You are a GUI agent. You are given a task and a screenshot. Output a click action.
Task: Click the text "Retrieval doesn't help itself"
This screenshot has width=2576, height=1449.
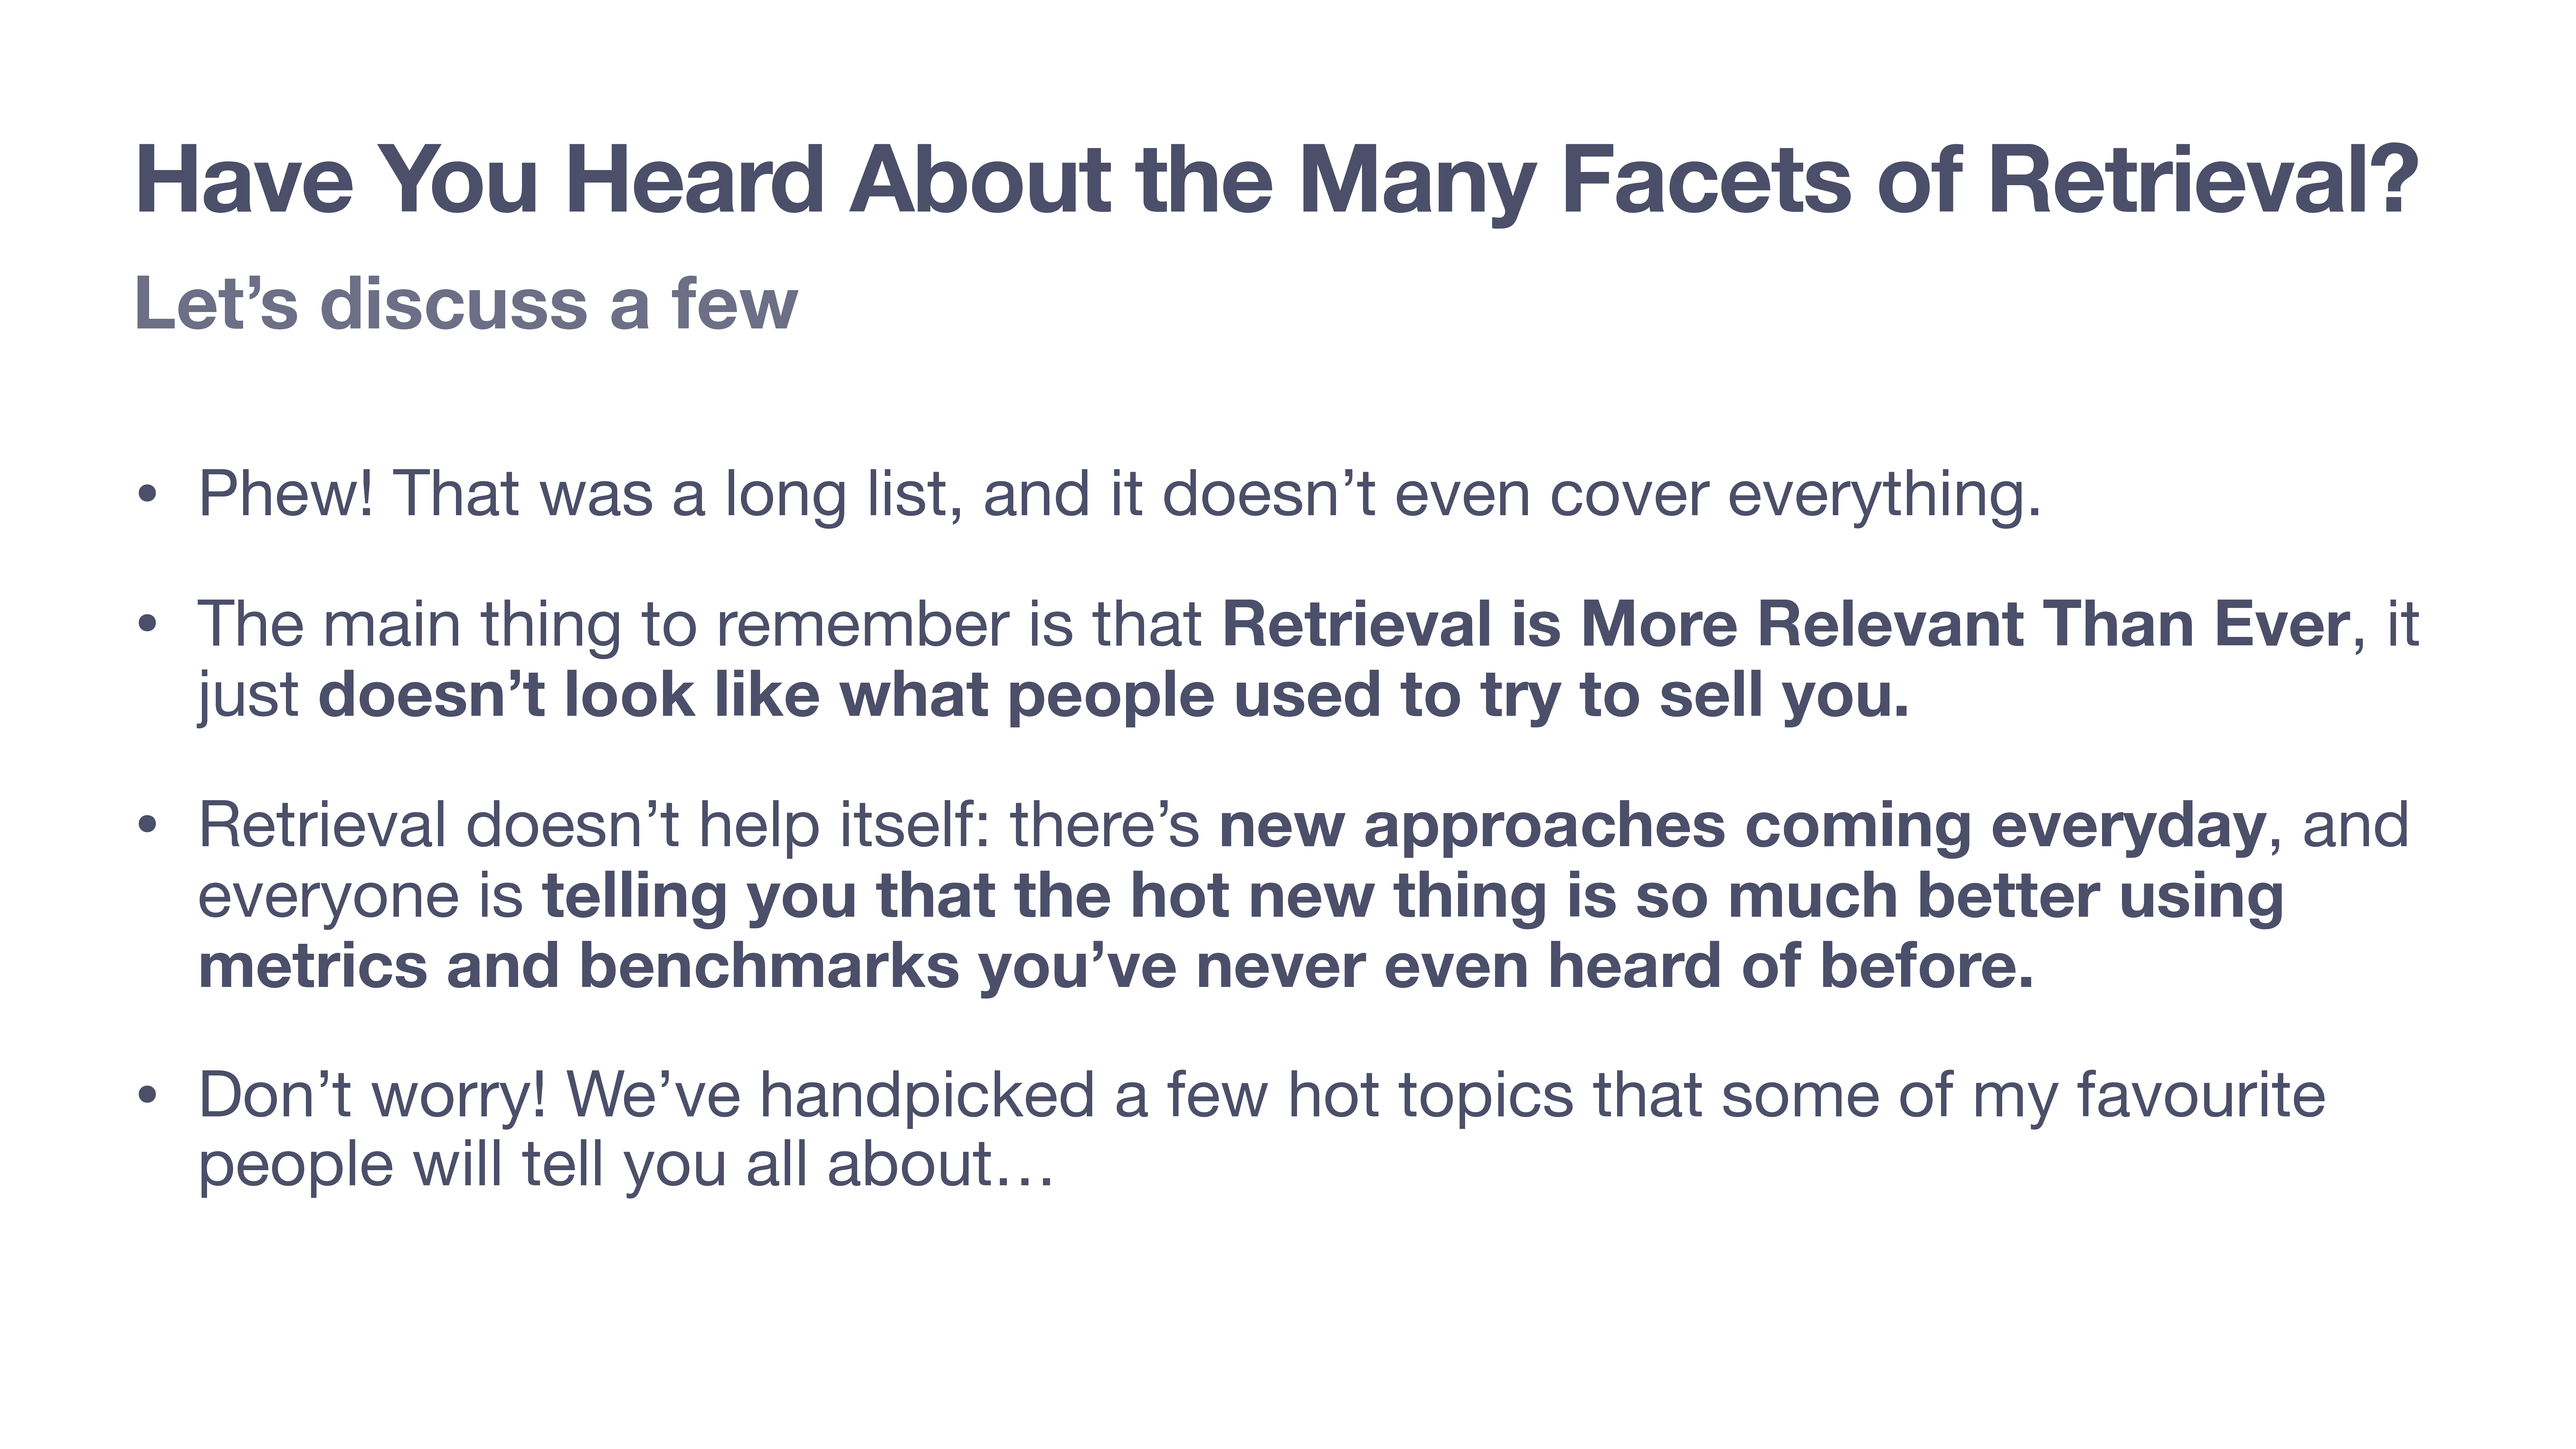click(x=587, y=826)
